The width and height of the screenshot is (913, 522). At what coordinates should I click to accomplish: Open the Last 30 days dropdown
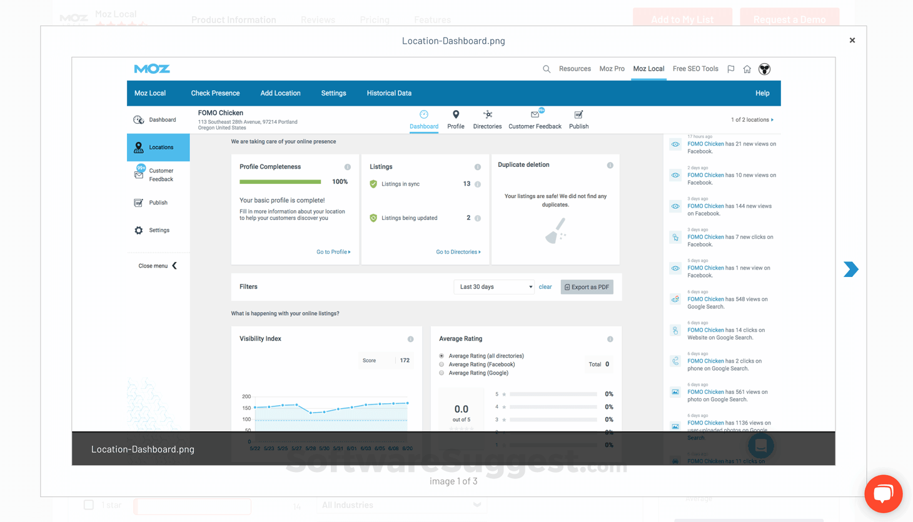(494, 287)
